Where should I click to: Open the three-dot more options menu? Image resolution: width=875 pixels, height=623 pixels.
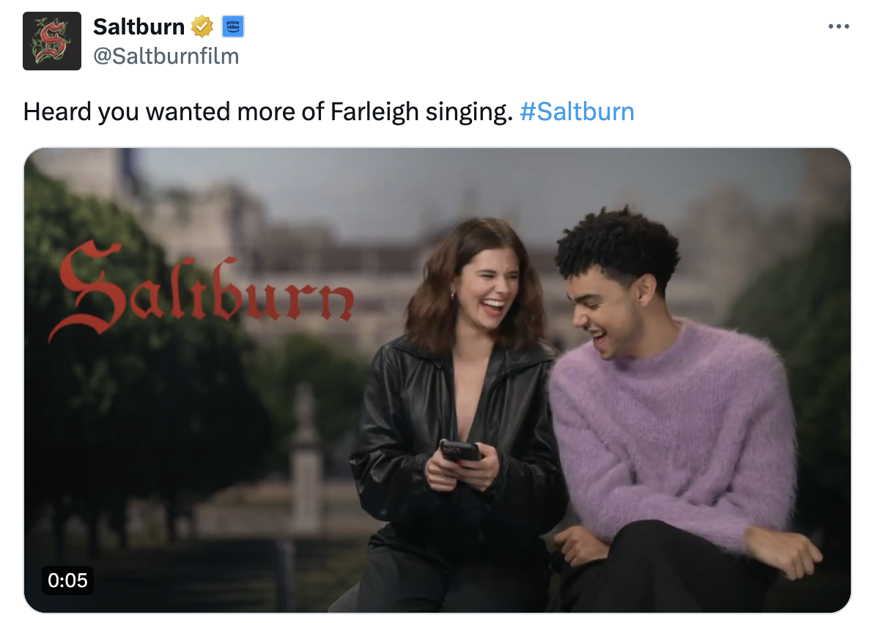pyautogui.click(x=838, y=26)
